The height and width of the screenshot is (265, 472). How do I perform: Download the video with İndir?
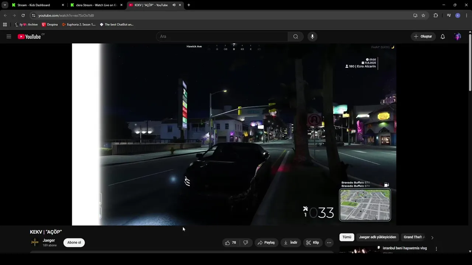(x=291, y=243)
